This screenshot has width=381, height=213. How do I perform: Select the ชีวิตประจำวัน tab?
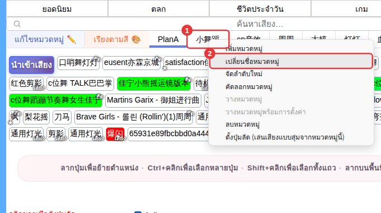click(260, 9)
